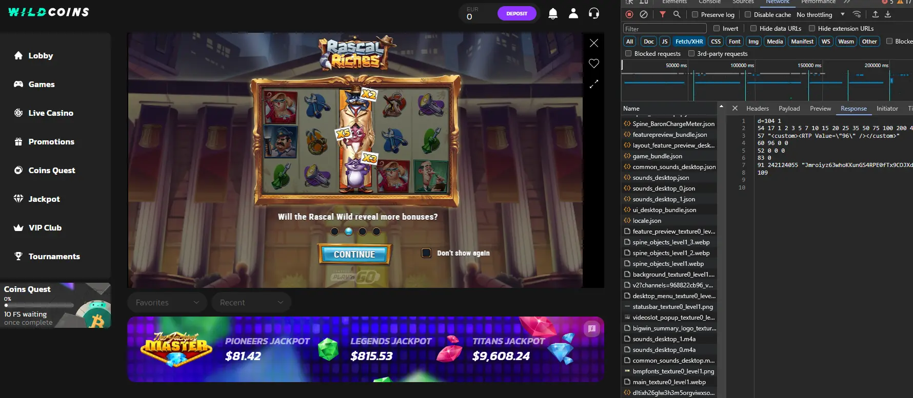Click the import HAR upload icon
The width and height of the screenshot is (913, 398).
(876, 14)
